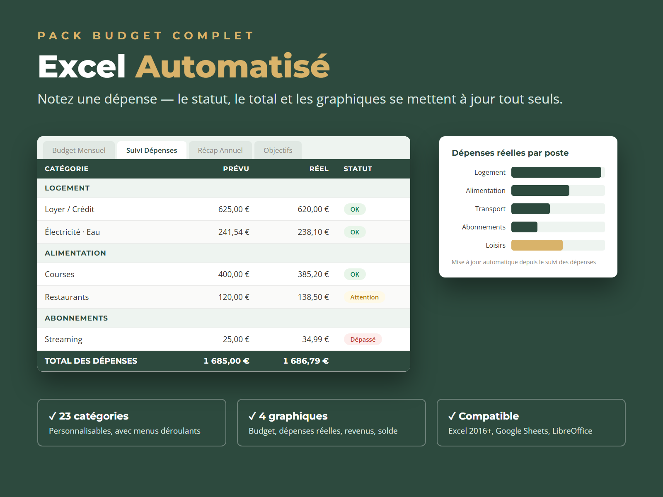Click the RÉEL column header
Image resolution: width=663 pixels, height=497 pixels.
coord(319,169)
